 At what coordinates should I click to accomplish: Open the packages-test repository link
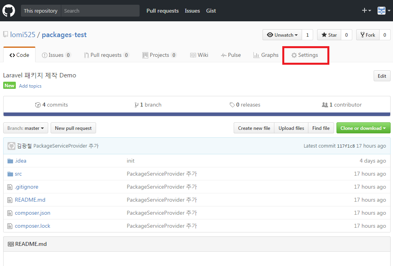64,34
